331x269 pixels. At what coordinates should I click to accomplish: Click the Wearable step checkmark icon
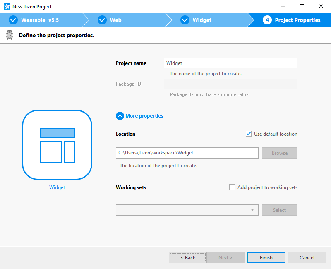tap(13, 20)
